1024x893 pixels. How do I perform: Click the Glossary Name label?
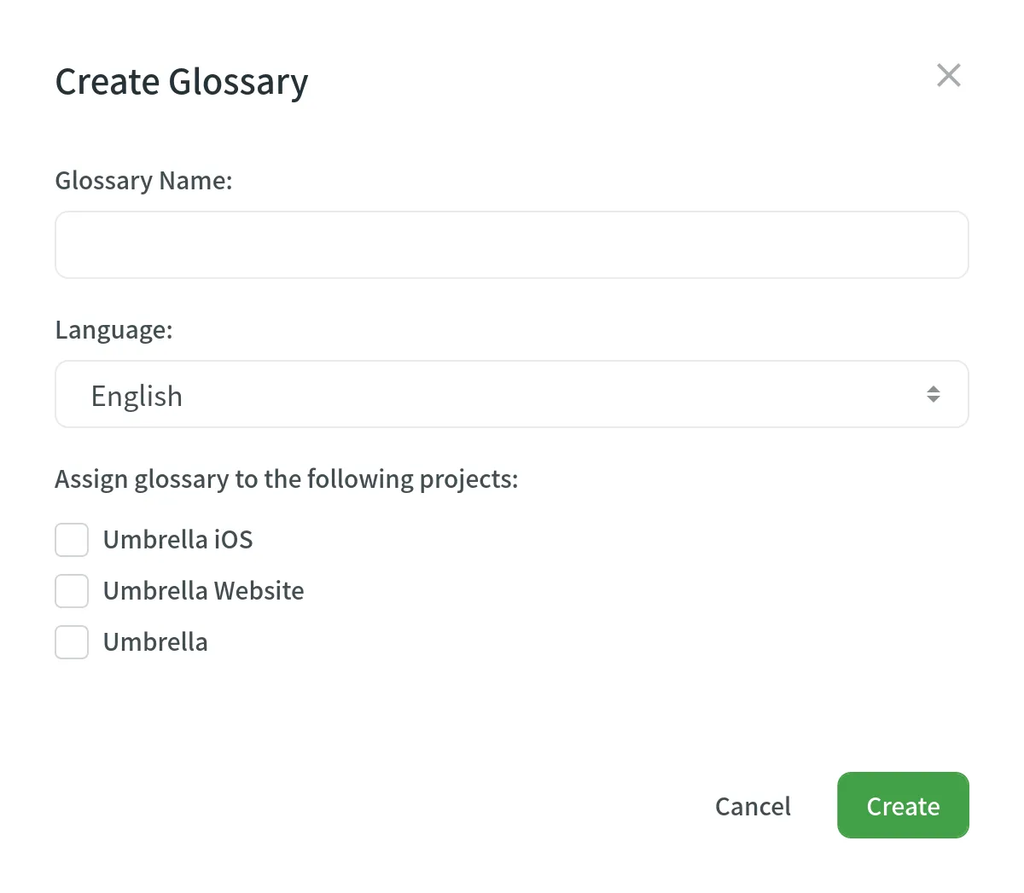[143, 180]
